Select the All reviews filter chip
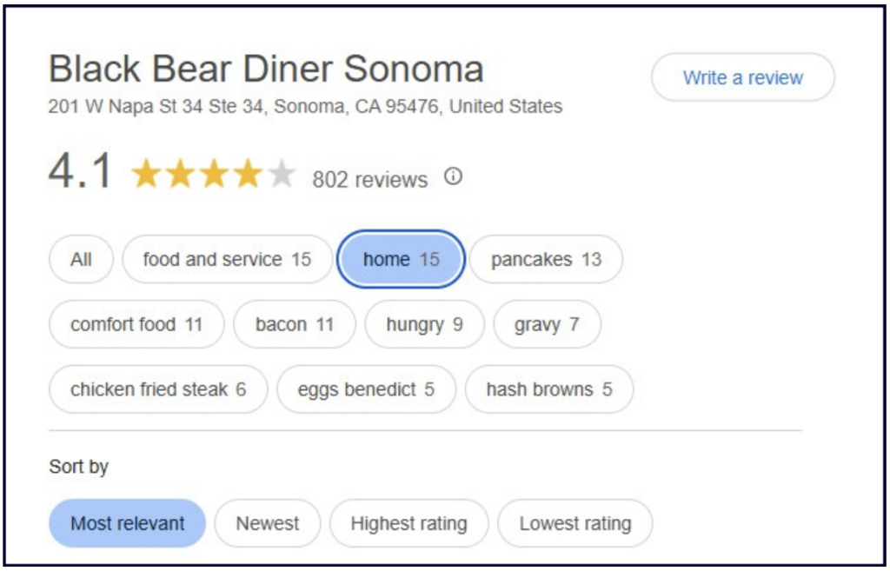The height and width of the screenshot is (571, 890). pos(81,259)
